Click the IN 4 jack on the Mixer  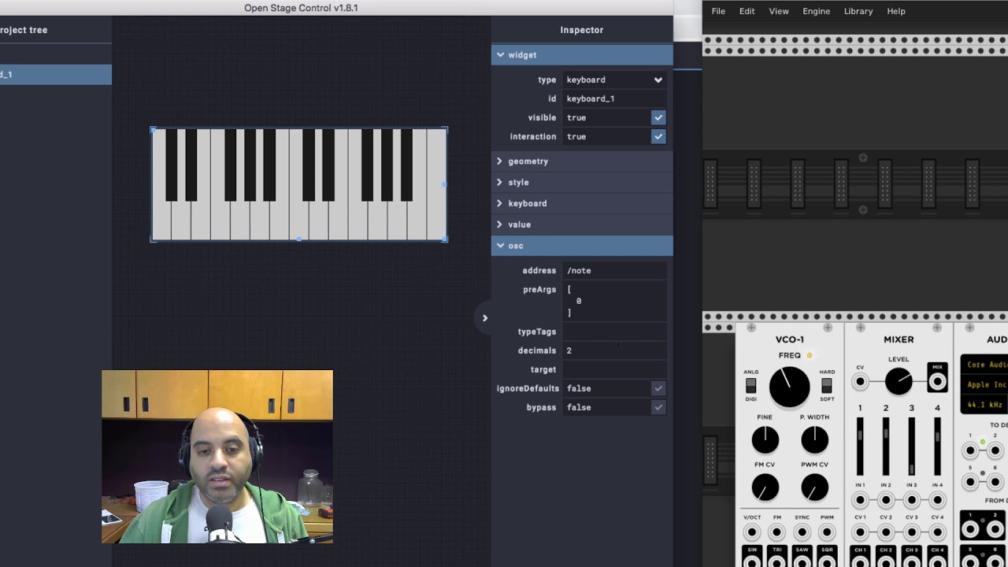(x=937, y=500)
